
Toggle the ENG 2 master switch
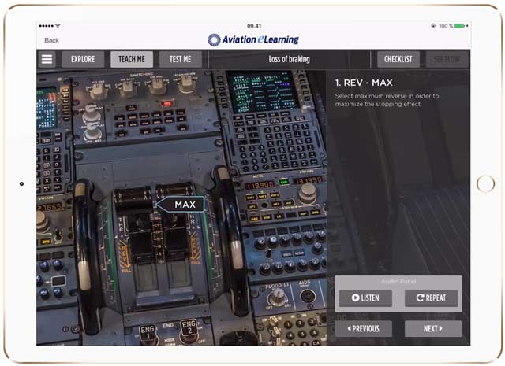tap(188, 328)
